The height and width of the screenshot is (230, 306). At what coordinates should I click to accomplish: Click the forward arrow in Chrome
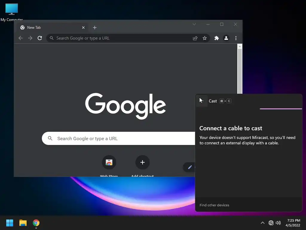click(30, 38)
